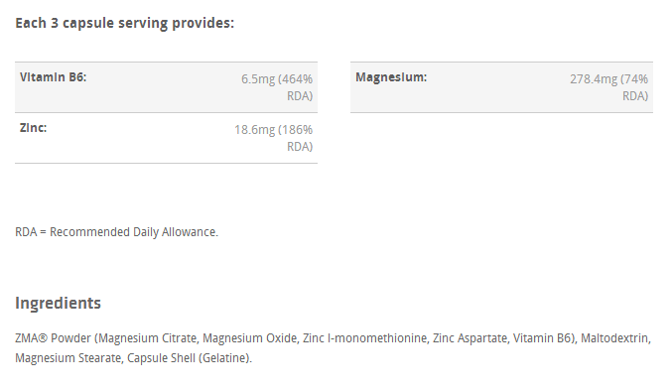Select the Magnesium label in table
672x390 pixels.
coord(391,77)
